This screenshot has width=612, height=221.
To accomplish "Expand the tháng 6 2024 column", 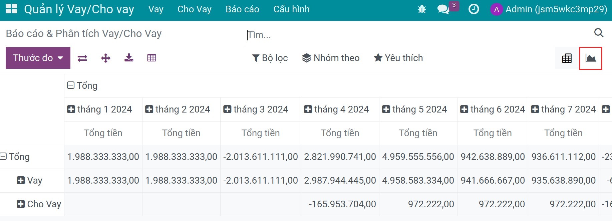I will click(493, 109).
